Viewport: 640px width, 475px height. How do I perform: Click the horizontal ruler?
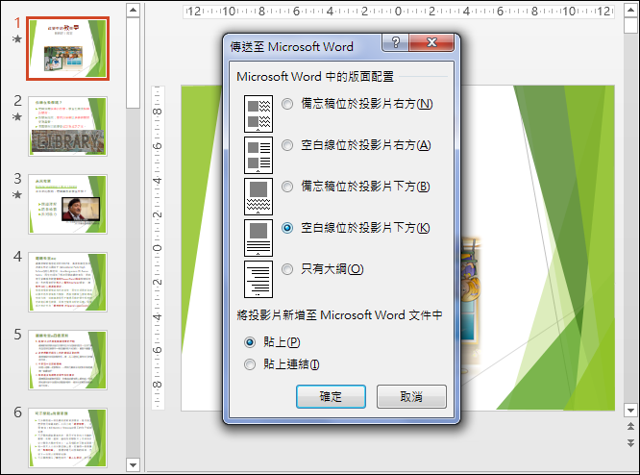point(399,12)
